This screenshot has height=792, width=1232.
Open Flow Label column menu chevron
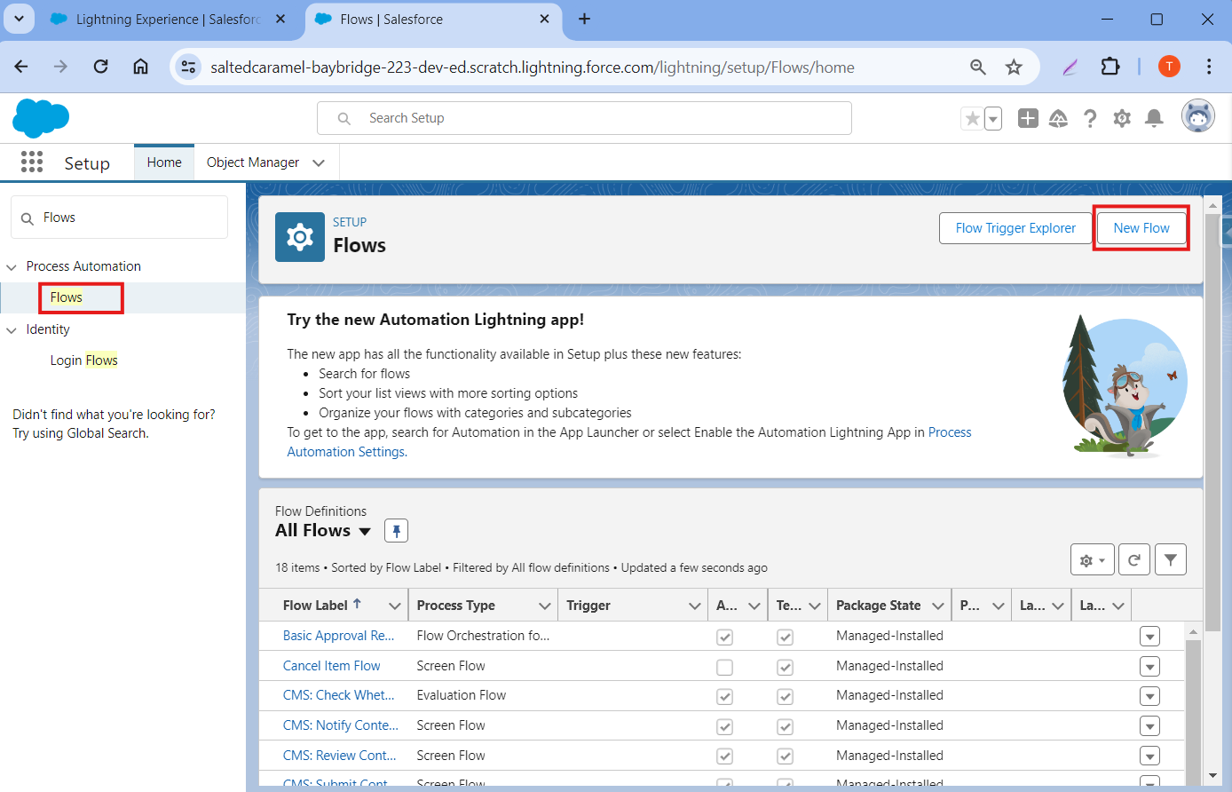point(395,606)
